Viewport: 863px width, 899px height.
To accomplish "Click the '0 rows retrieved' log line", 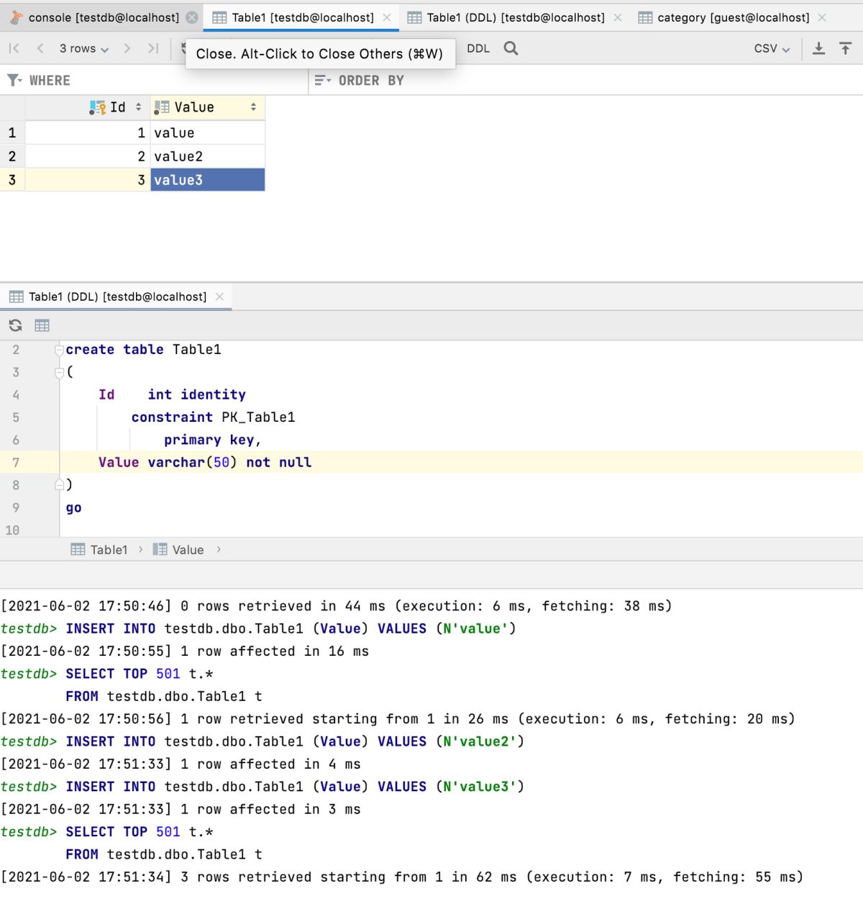I will [337, 606].
